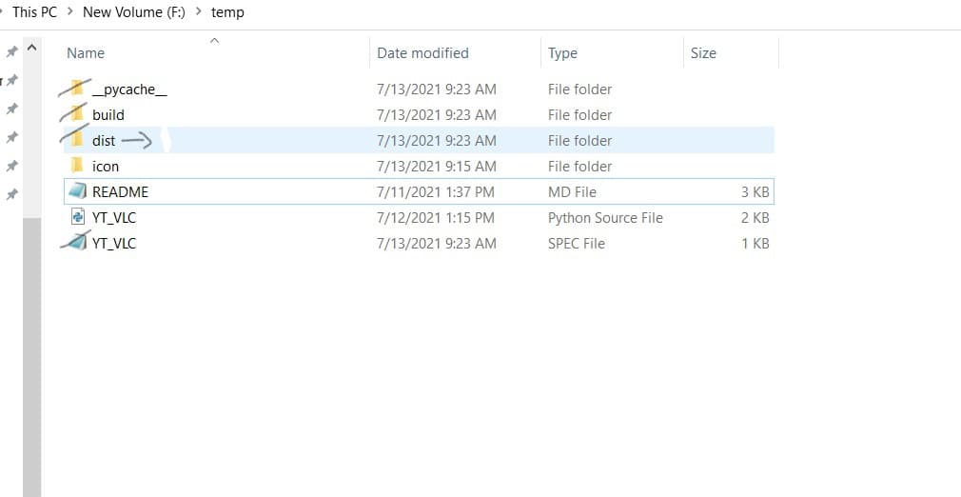Screen dimensions: 961x497
Task: Sort by Date modified column header
Action: coord(422,53)
